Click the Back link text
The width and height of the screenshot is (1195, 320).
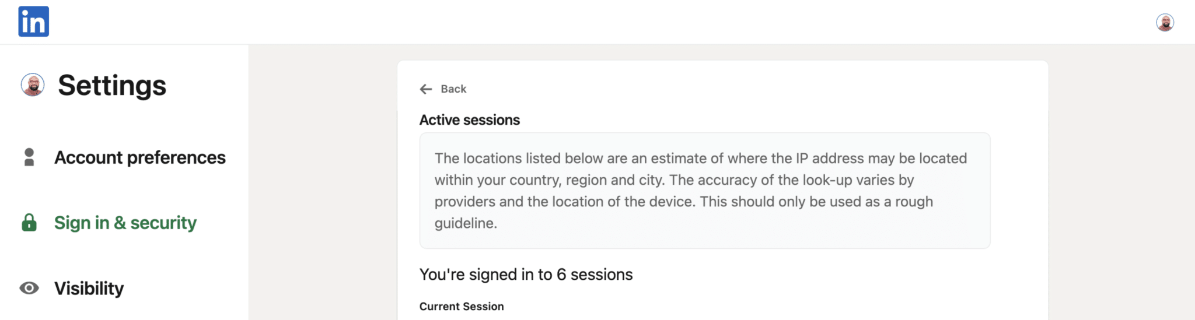[x=453, y=89]
